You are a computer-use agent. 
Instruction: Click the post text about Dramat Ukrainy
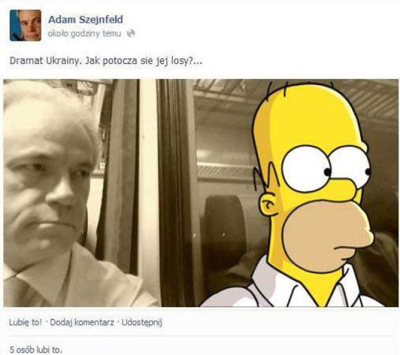106,61
